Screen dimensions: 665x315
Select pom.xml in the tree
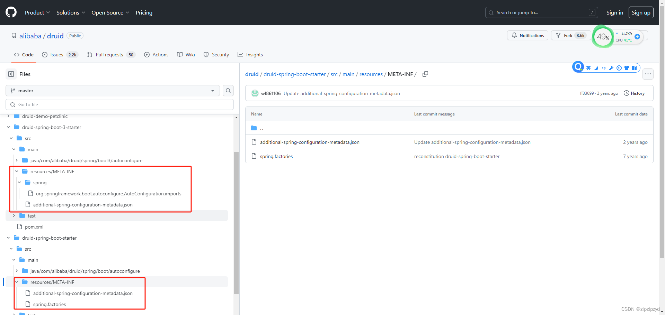(x=34, y=227)
